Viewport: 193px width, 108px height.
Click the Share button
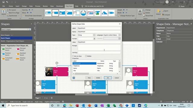pyautogui.click(x=182, y=6)
